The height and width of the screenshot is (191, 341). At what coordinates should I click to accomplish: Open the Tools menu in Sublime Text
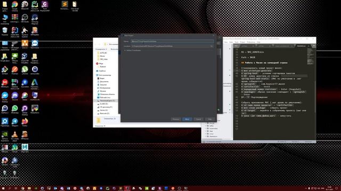pos(237,42)
